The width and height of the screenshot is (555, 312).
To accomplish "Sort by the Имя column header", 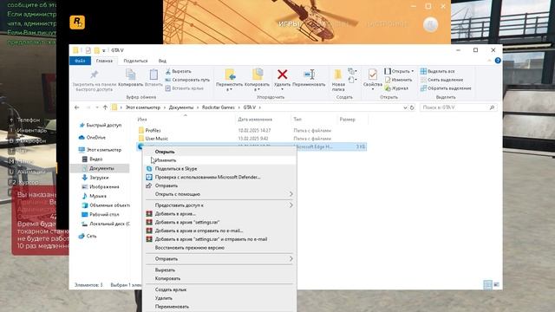I will pos(142,120).
